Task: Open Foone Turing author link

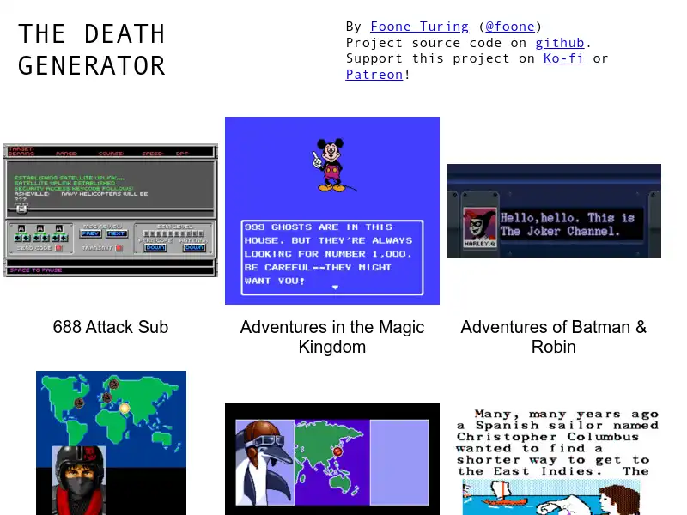Action: [x=419, y=27]
